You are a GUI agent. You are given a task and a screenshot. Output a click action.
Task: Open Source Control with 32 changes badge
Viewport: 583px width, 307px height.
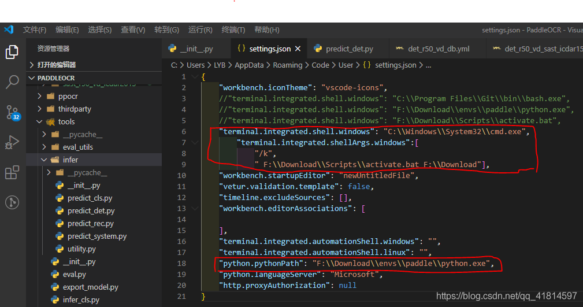12,112
